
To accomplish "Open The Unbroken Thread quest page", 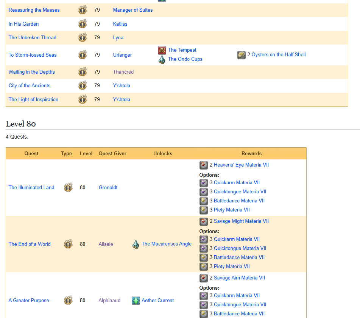I will coord(33,37).
